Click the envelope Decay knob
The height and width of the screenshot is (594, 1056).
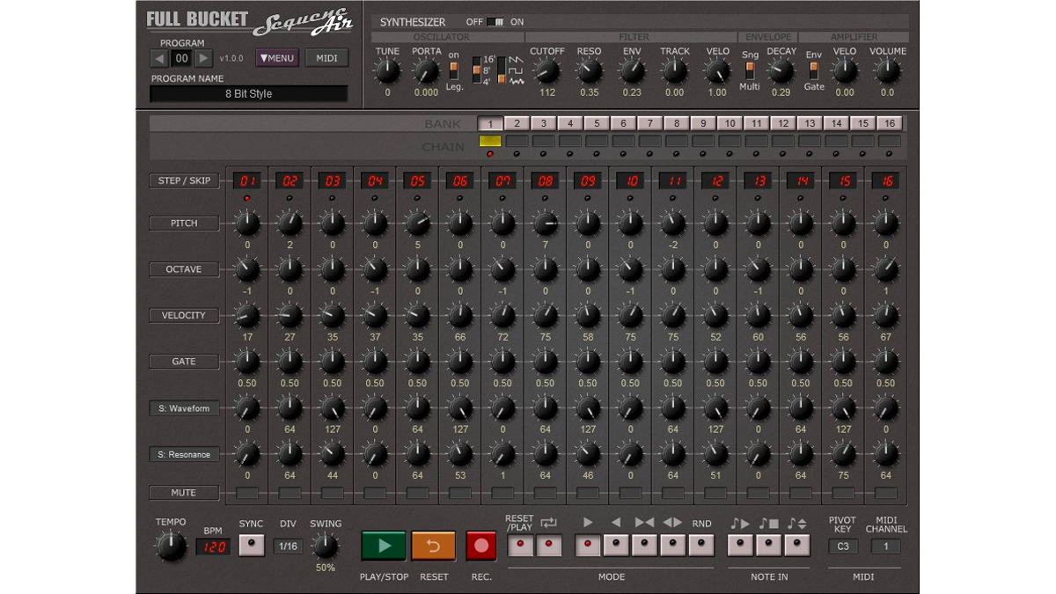pyautogui.click(x=781, y=72)
